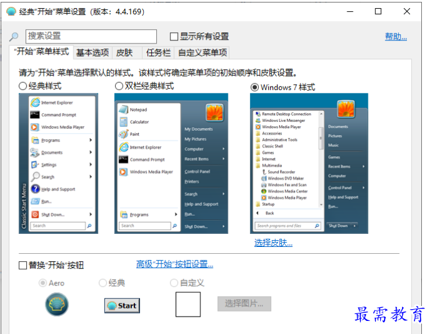
Task: Choose the 经典 button style radio
Action: pos(103,283)
